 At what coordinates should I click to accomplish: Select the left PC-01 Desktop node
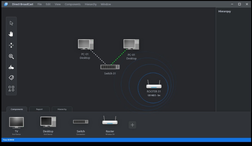[86, 44]
